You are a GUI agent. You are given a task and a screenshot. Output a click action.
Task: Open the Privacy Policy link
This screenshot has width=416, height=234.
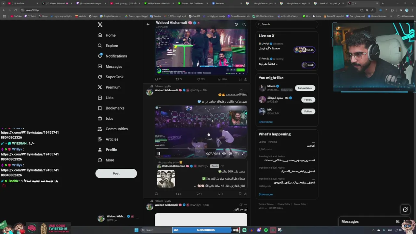coord(284,204)
